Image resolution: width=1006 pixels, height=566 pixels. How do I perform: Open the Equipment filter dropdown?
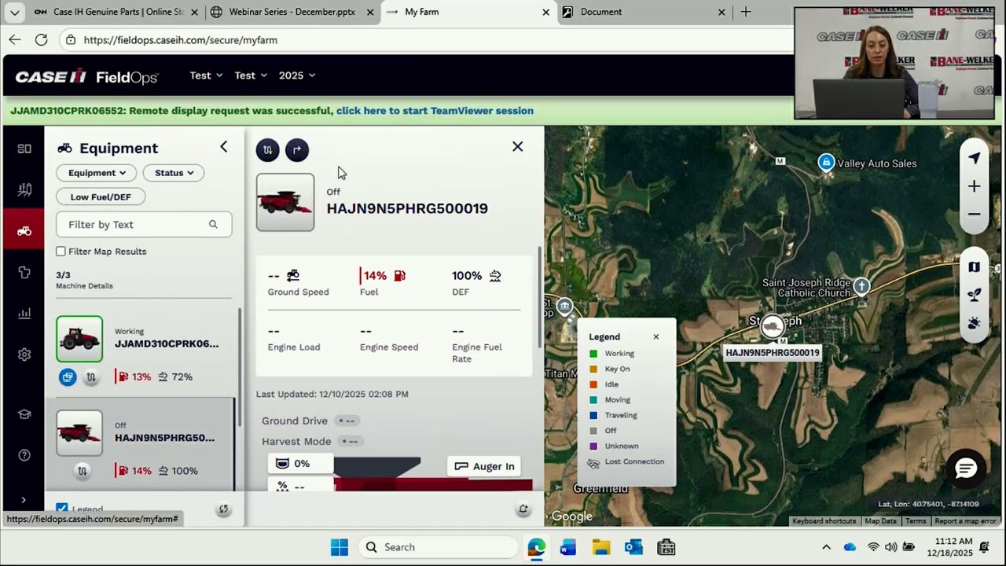(97, 173)
